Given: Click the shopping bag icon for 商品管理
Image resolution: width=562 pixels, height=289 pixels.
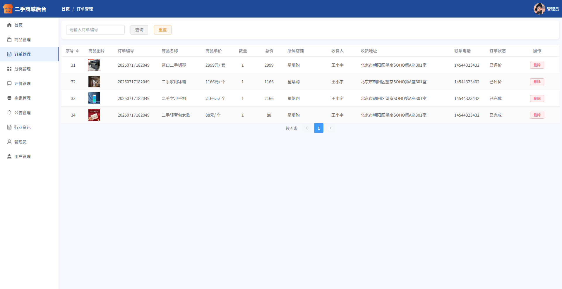Looking at the screenshot, I should click(x=9, y=39).
